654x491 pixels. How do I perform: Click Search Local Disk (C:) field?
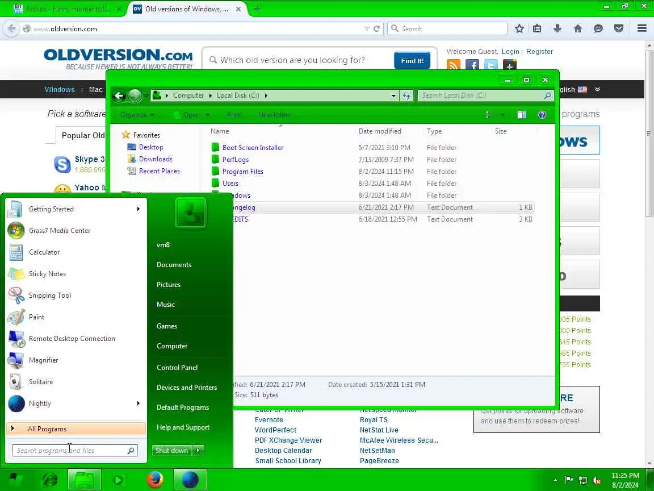(486, 95)
